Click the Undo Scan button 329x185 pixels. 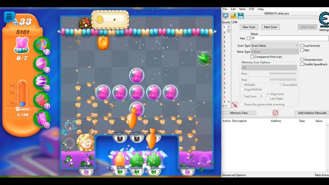307,27
